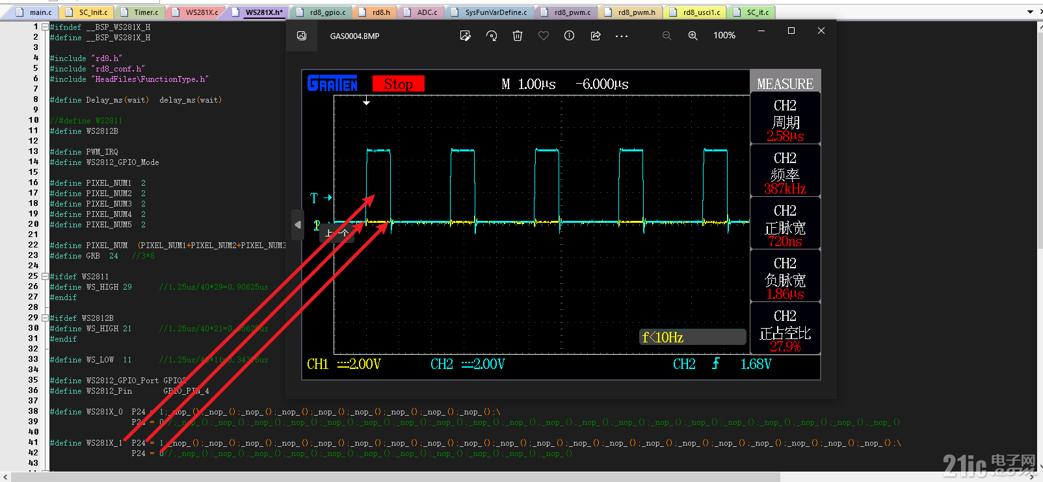Image resolution: width=1043 pixels, height=482 pixels.
Task: Show file info in Photos viewer
Action: point(570,36)
